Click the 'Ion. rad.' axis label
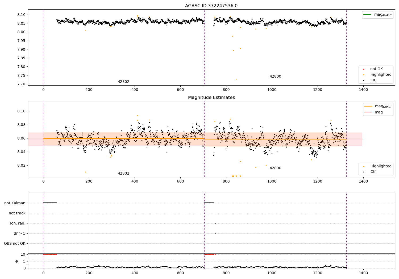Viewport: 399px width, 279px height. coord(18,223)
